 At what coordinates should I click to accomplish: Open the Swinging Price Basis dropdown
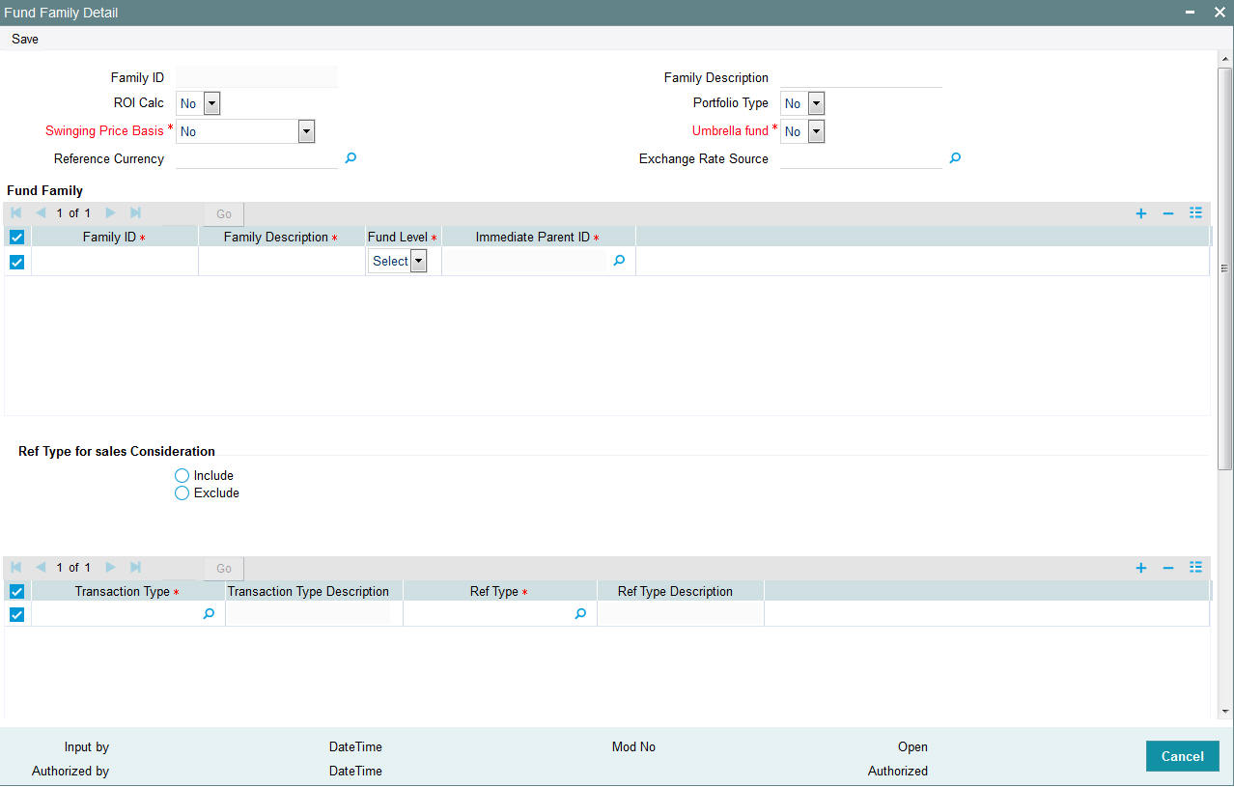pos(245,131)
